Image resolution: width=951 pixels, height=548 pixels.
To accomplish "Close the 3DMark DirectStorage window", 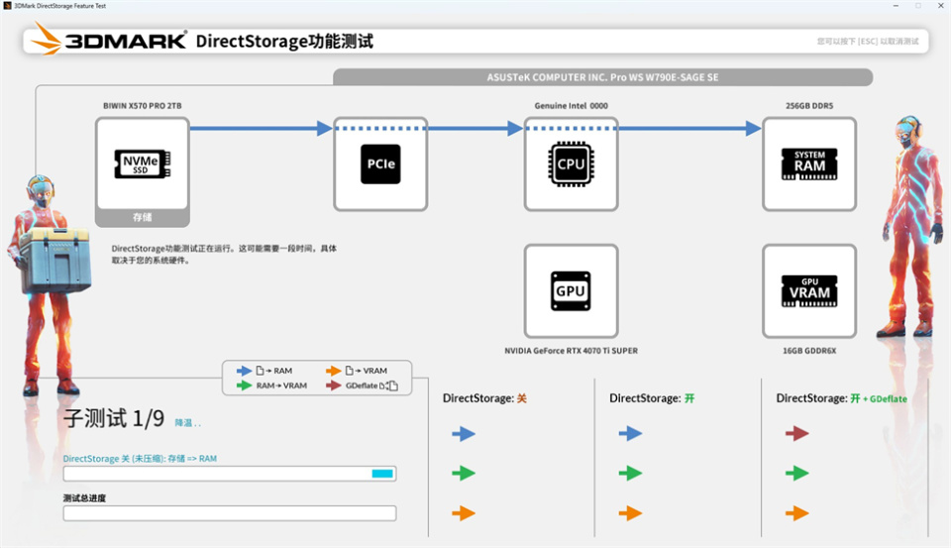I will point(941,6).
